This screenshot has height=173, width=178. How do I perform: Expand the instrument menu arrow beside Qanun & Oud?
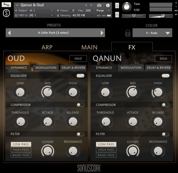coord(17,5)
